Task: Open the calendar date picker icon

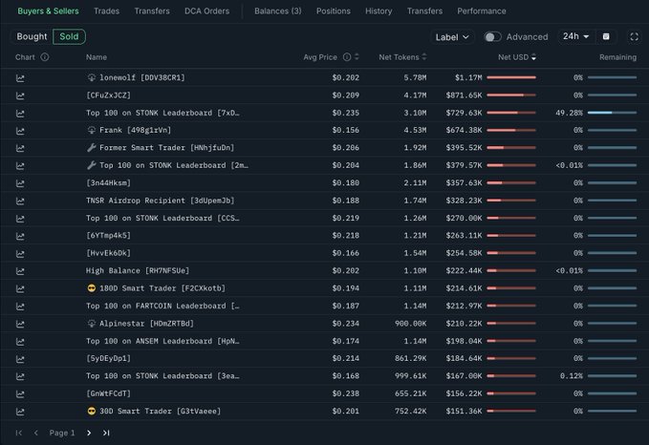Action: point(606,37)
